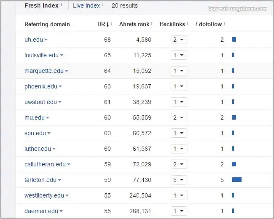Select Ahrefs rank value 77,430

(x=142, y=180)
